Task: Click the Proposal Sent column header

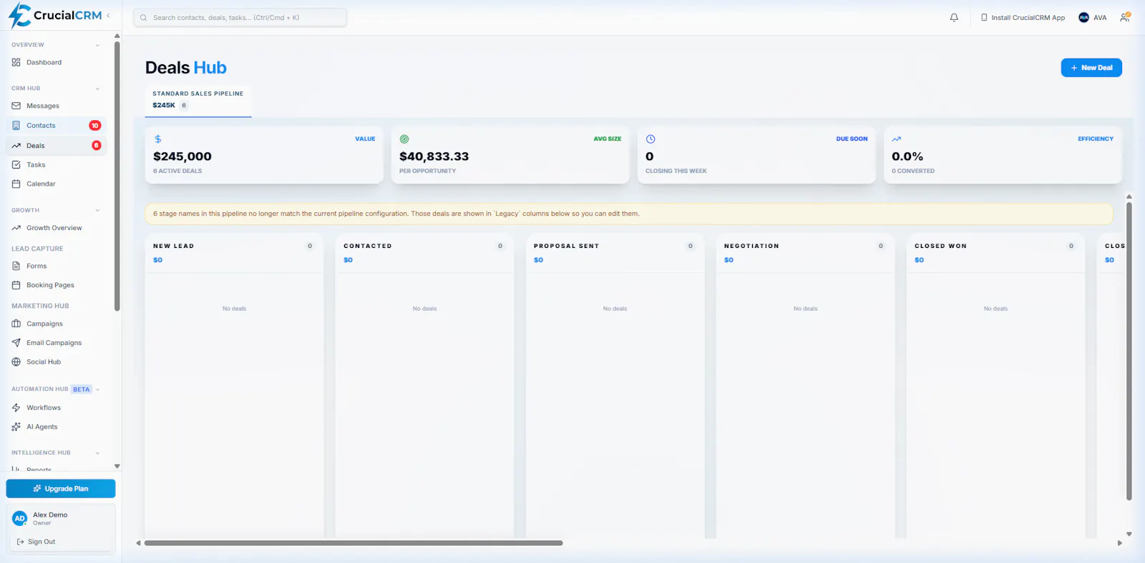Action: [566, 246]
